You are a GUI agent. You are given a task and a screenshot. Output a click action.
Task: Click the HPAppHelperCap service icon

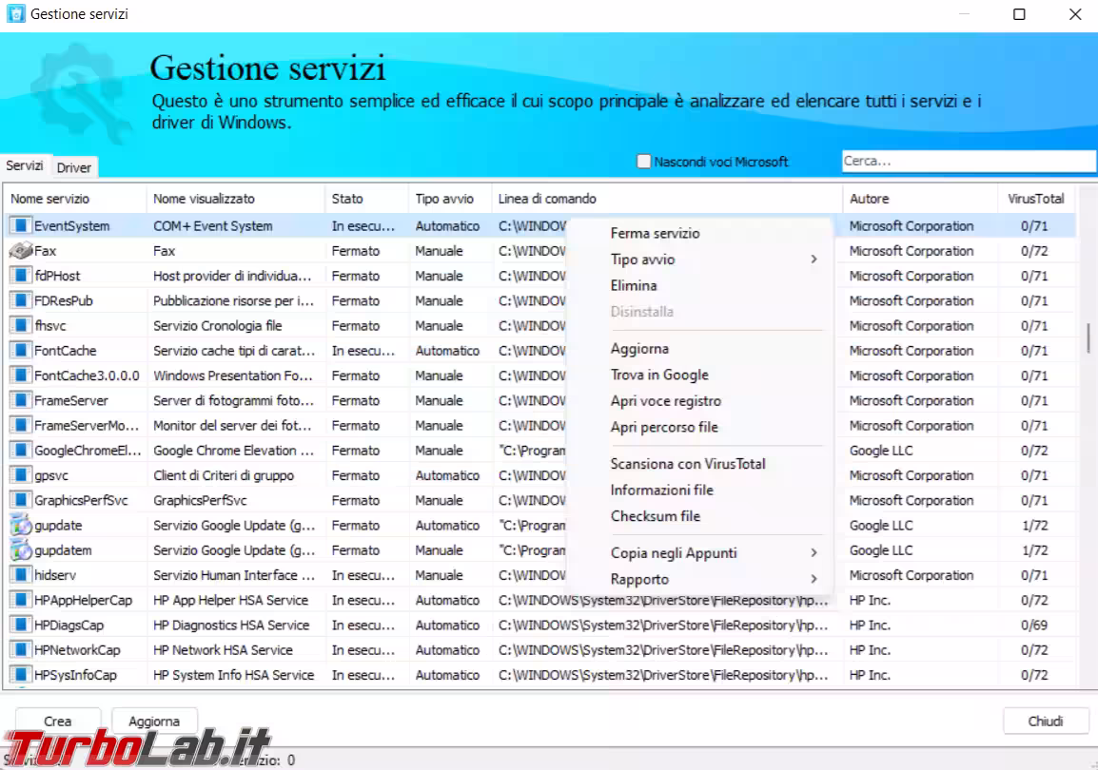(20, 600)
